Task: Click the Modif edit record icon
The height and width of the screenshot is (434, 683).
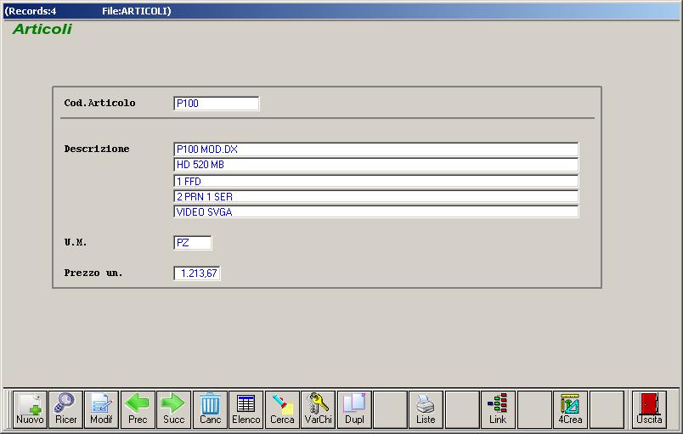Action: 101,409
